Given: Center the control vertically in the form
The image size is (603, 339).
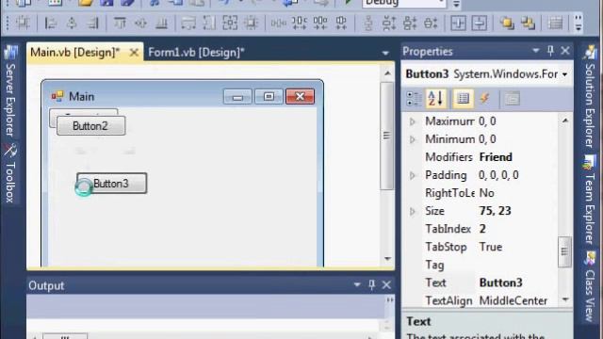Looking at the screenshot, I should [480, 24].
